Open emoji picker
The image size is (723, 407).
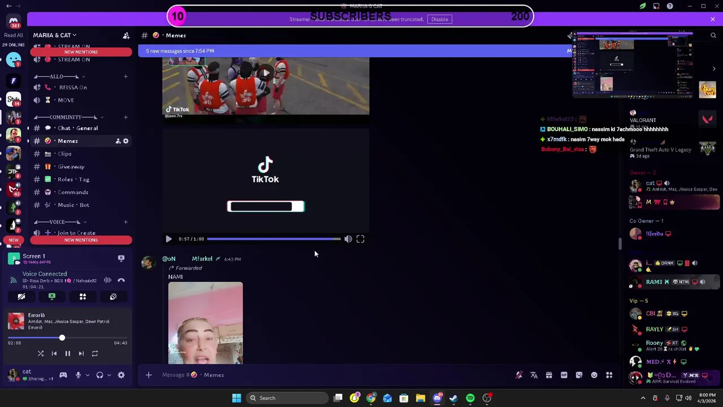tap(594, 375)
